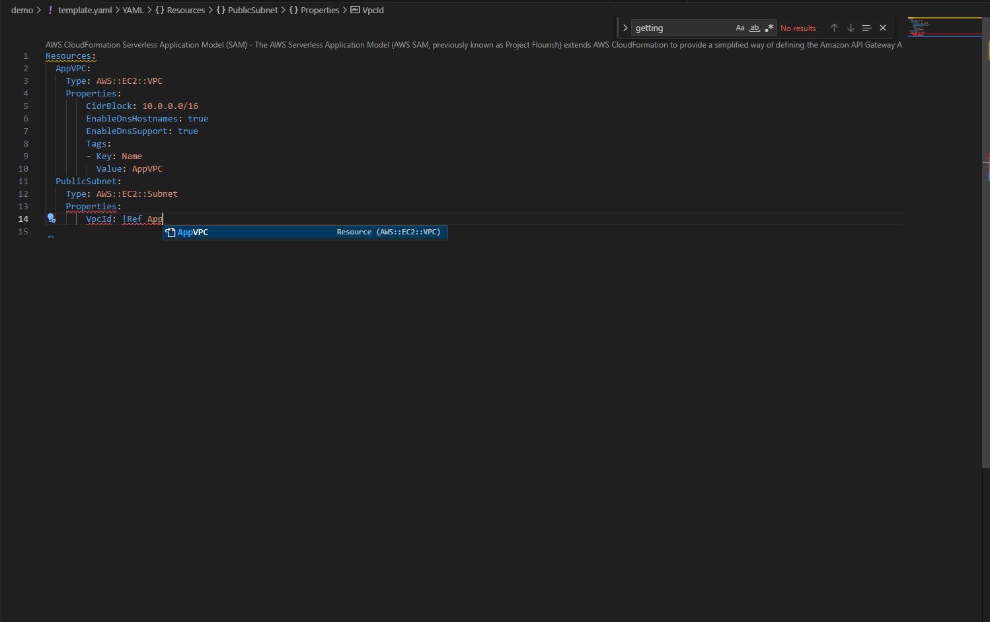Click the previous match arrow in find widget
The width and height of the screenshot is (990, 622).
coord(834,28)
